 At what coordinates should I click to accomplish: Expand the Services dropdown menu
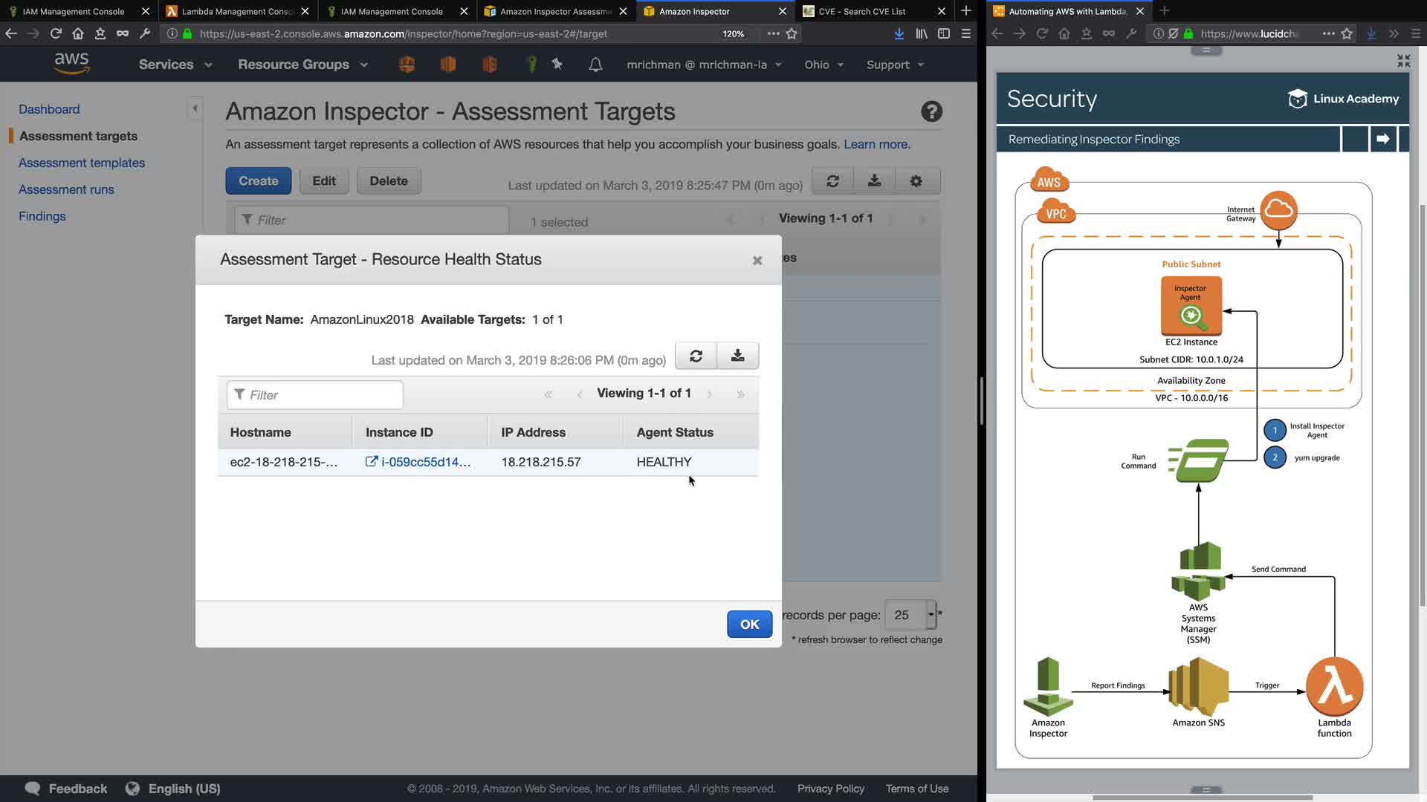(x=175, y=65)
